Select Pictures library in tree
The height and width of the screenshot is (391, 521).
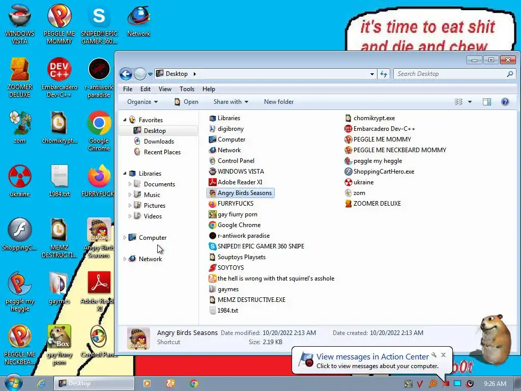(x=155, y=206)
